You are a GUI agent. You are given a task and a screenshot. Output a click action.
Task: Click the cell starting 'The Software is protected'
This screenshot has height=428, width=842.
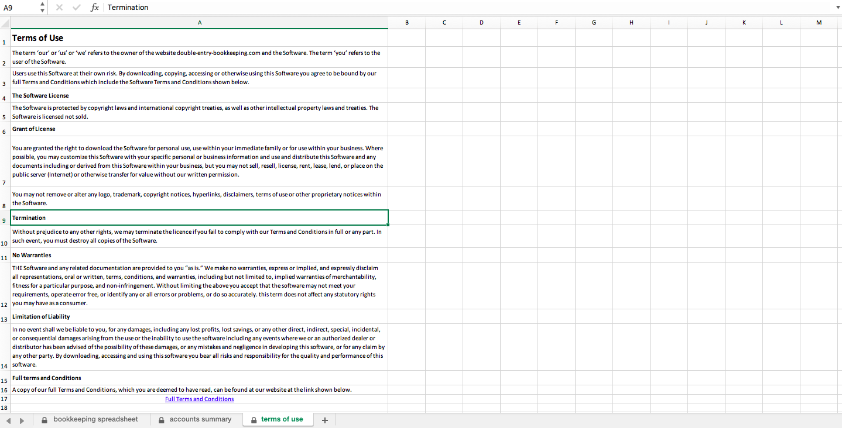click(x=200, y=112)
